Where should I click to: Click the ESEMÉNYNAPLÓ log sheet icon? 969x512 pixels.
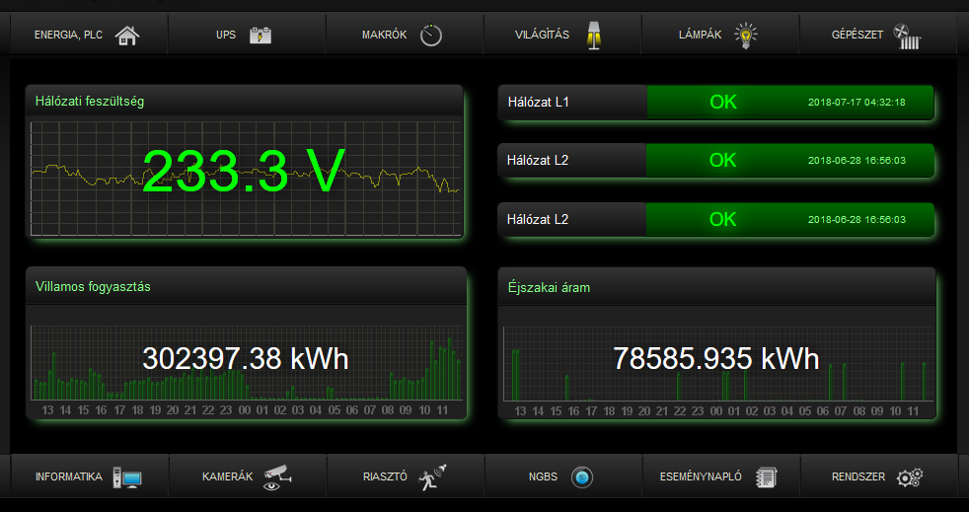pyautogui.click(x=766, y=477)
